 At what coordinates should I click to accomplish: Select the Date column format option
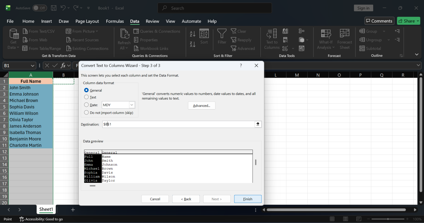click(86, 105)
